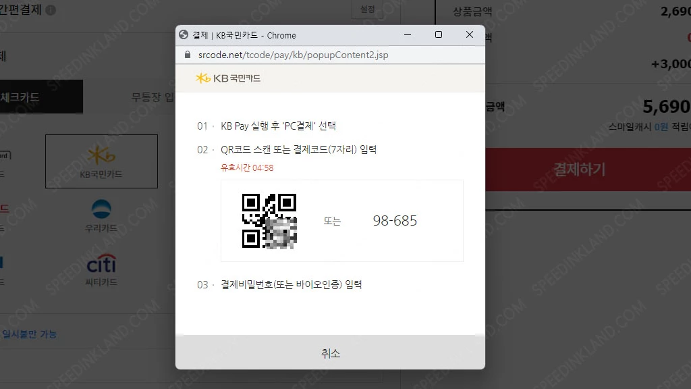Click the 취소 cancel button in popup
Image resolution: width=691 pixels, height=389 pixels.
(330, 353)
